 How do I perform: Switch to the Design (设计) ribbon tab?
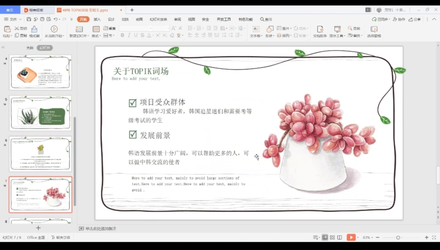pos(111,19)
